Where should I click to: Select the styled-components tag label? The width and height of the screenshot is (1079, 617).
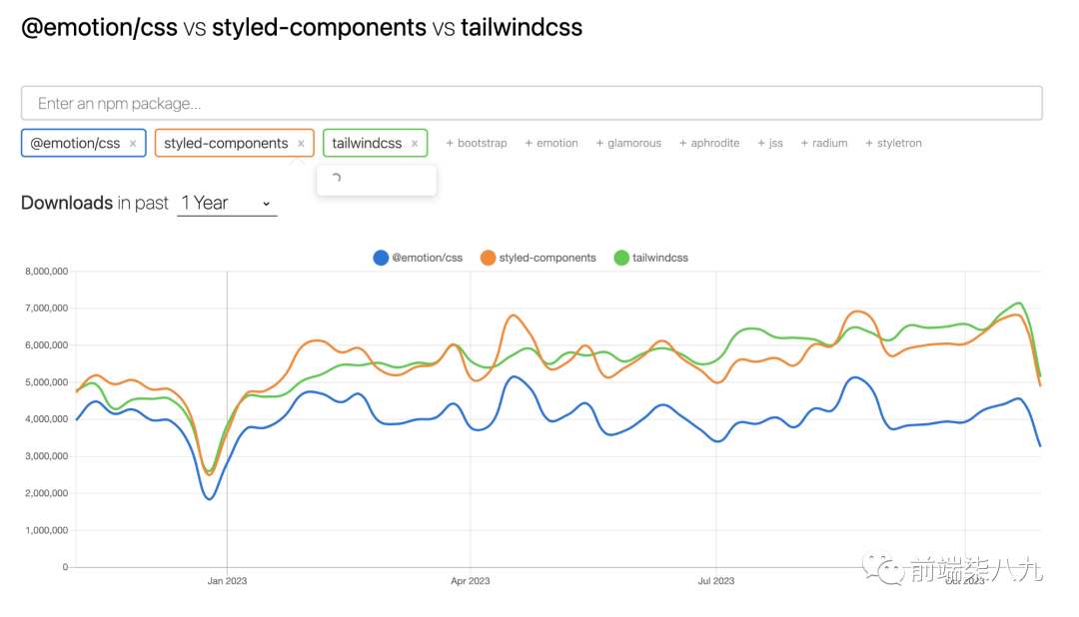point(226,143)
